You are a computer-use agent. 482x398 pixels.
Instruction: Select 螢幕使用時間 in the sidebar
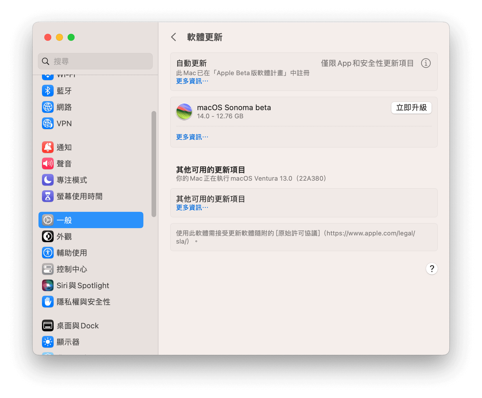pyautogui.click(x=91, y=196)
